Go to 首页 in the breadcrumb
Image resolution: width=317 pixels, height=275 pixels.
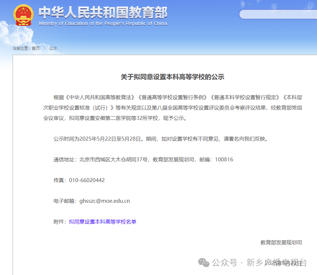[x=36, y=48]
